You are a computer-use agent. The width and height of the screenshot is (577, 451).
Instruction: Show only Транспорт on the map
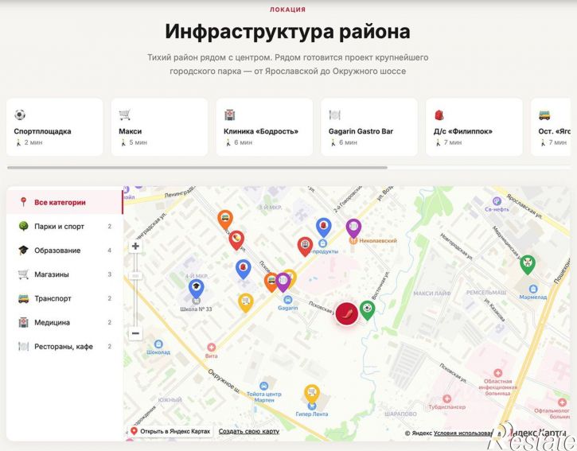click(x=64, y=298)
